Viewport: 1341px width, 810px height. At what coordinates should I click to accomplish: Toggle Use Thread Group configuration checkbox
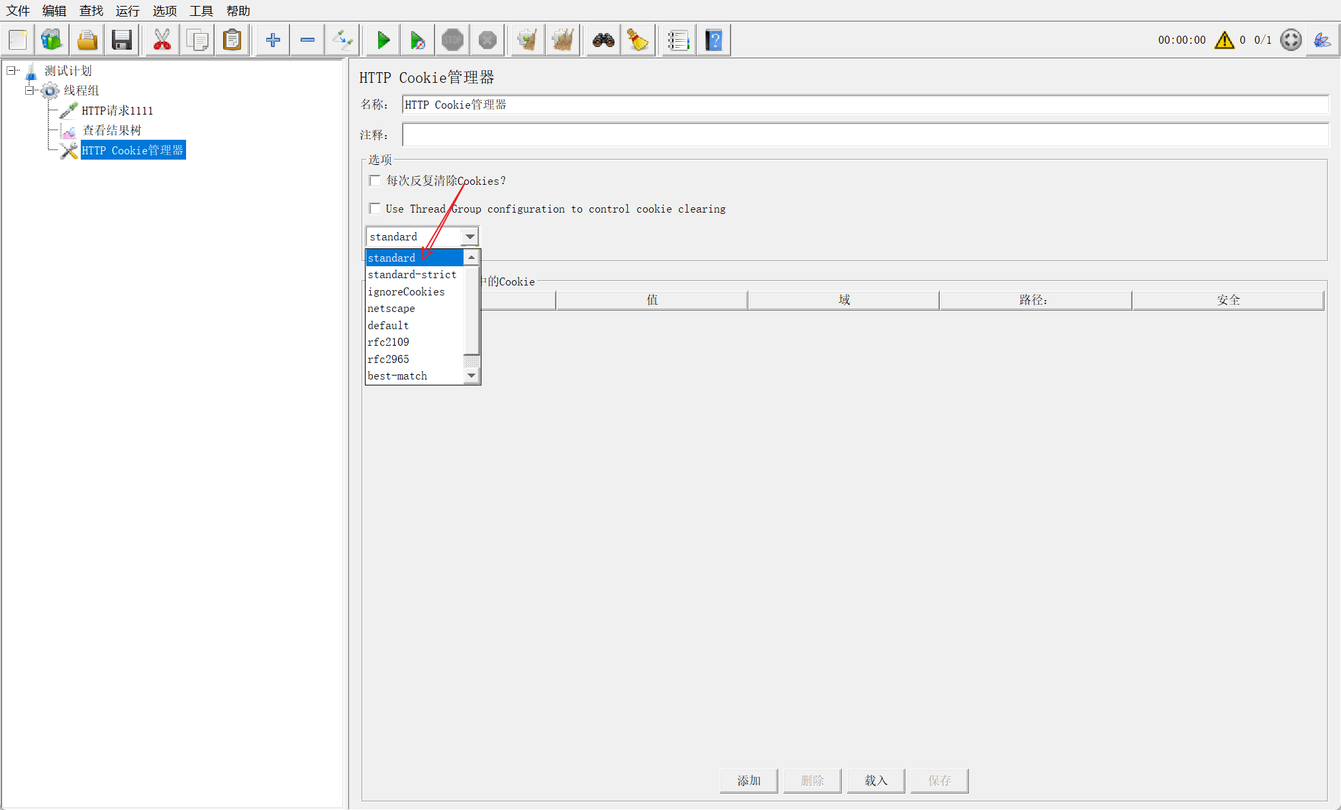pos(375,209)
